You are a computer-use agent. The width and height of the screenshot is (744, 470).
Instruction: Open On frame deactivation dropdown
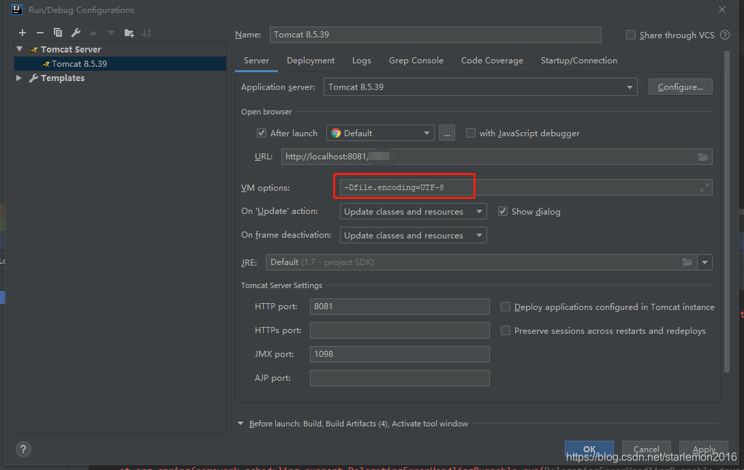[414, 235]
